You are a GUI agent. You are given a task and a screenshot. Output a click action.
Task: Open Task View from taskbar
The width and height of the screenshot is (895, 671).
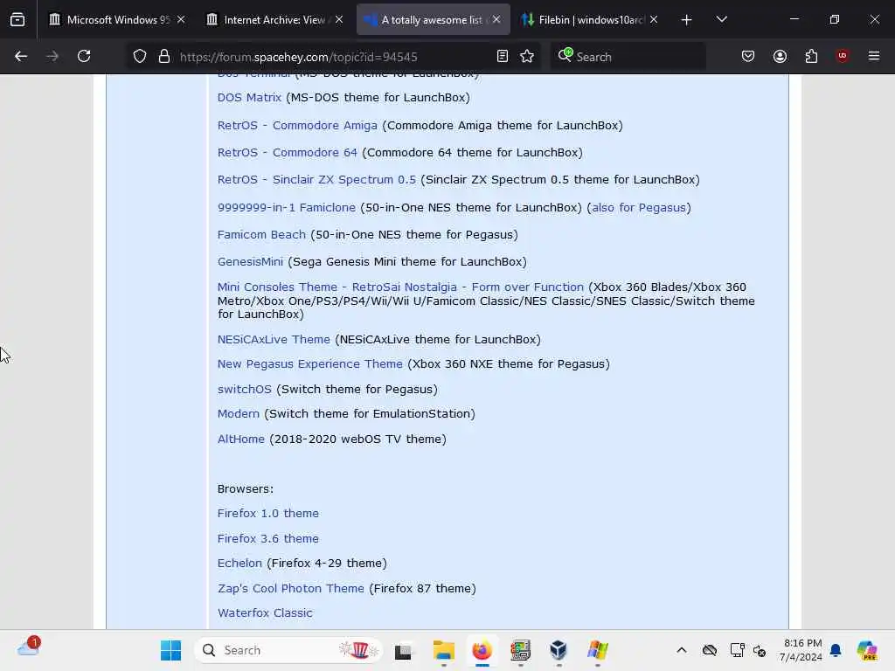coord(404,650)
